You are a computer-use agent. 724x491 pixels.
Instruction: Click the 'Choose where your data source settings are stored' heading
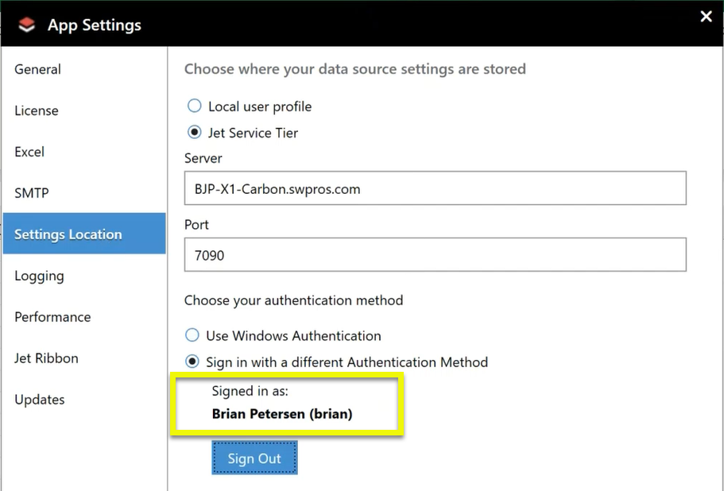tap(355, 69)
